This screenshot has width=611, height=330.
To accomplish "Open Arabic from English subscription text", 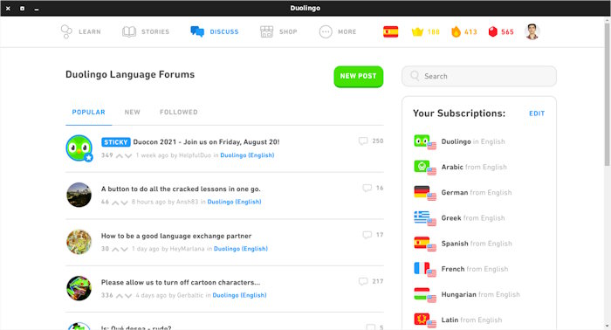I will [x=474, y=167].
